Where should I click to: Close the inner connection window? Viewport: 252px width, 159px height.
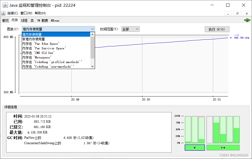247,13
